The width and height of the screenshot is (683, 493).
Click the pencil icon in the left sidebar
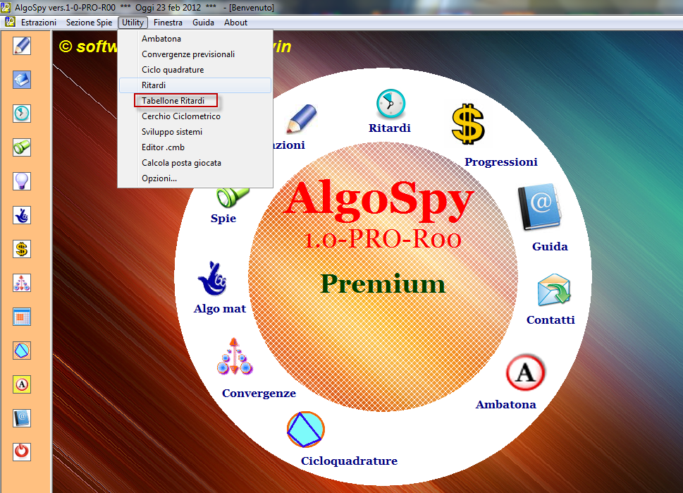(x=22, y=46)
